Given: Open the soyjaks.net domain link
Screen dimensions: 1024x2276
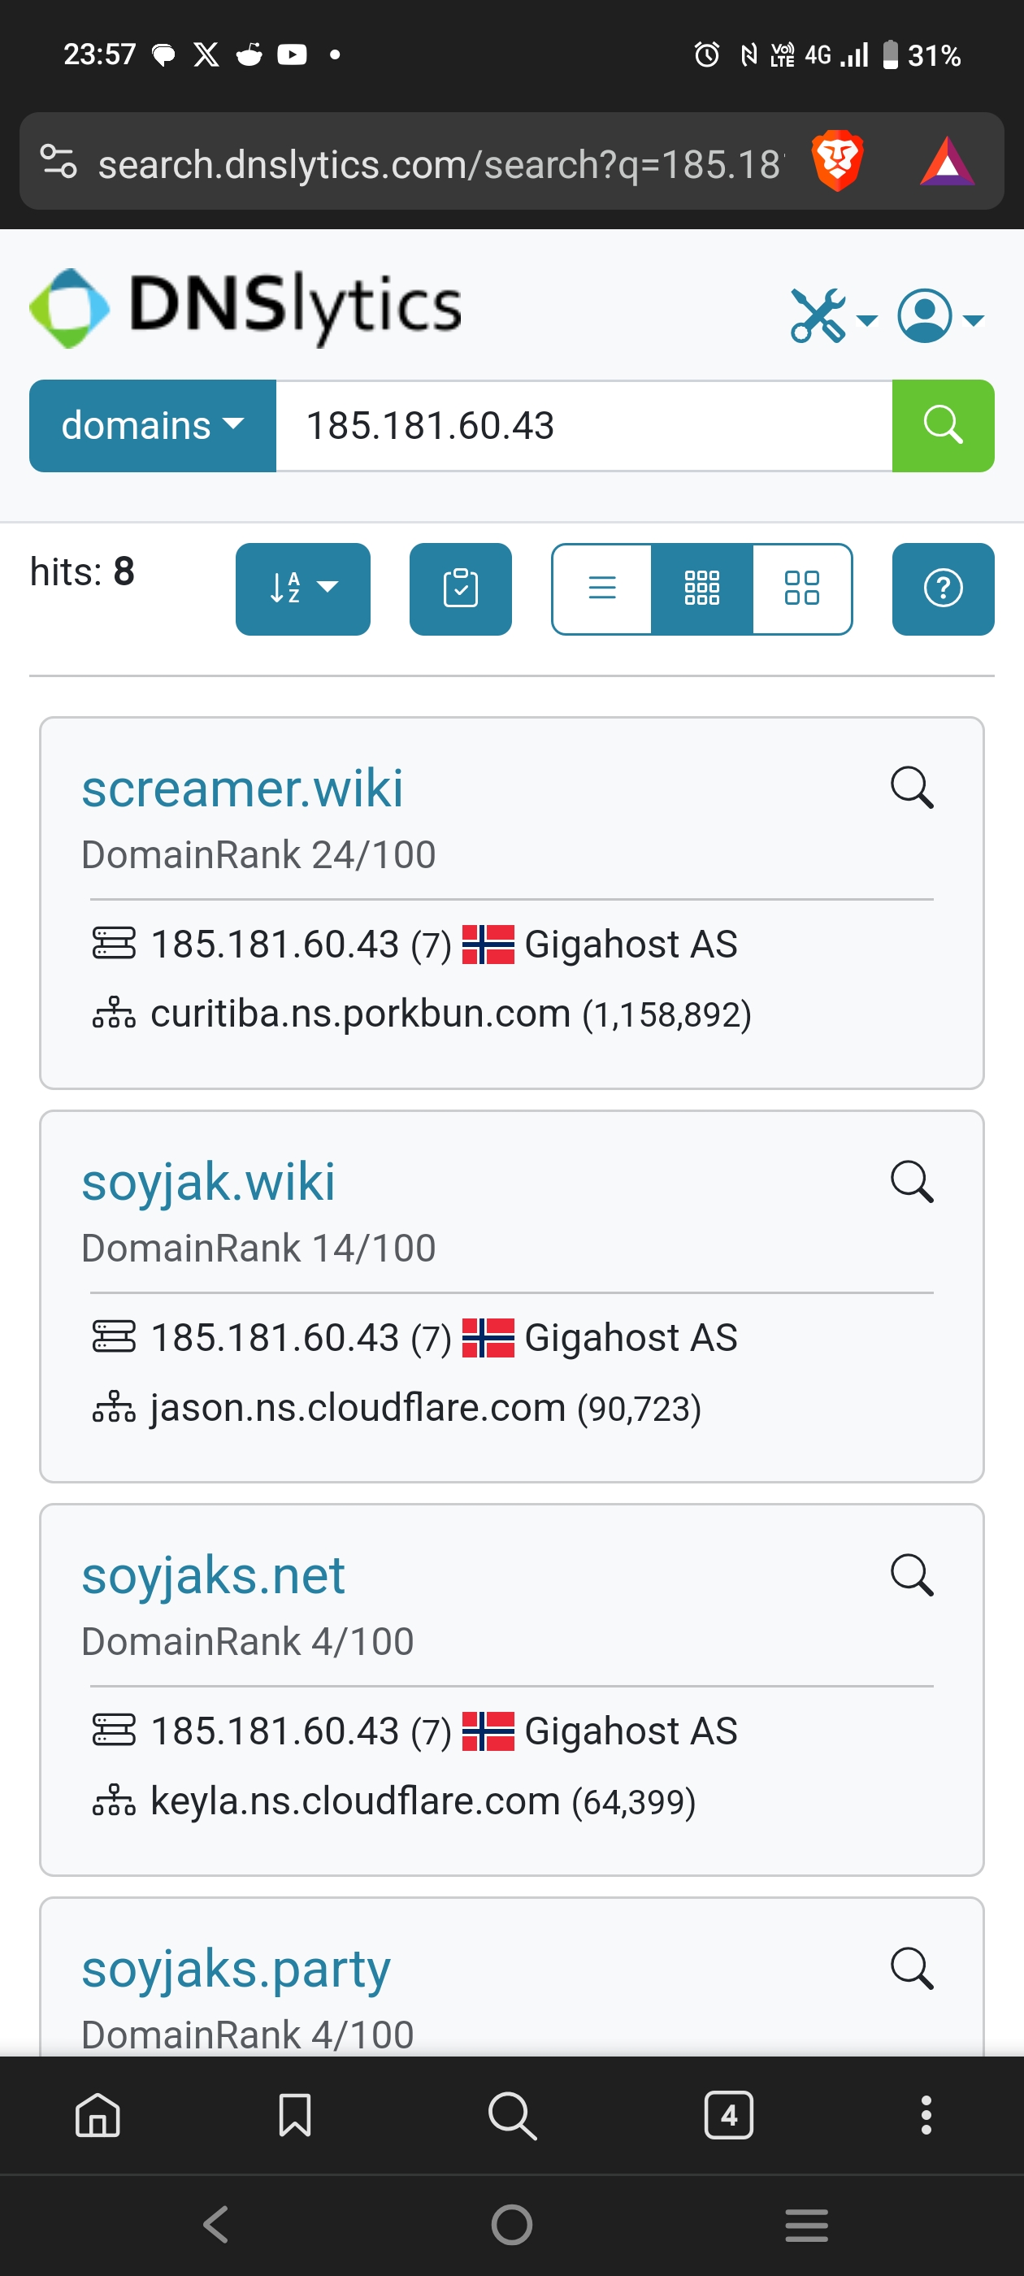Looking at the screenshot, I should point(213,1575).
